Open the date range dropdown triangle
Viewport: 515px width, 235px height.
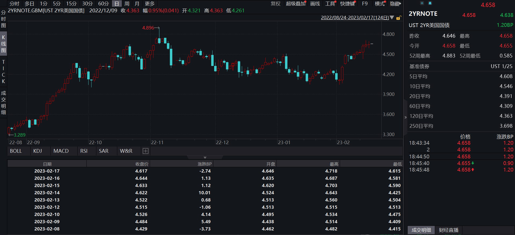(x=392, y=18)
